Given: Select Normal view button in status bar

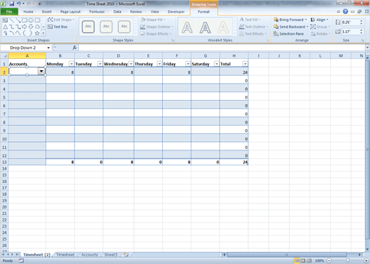Looking at the screenshot, I should 297,260.
